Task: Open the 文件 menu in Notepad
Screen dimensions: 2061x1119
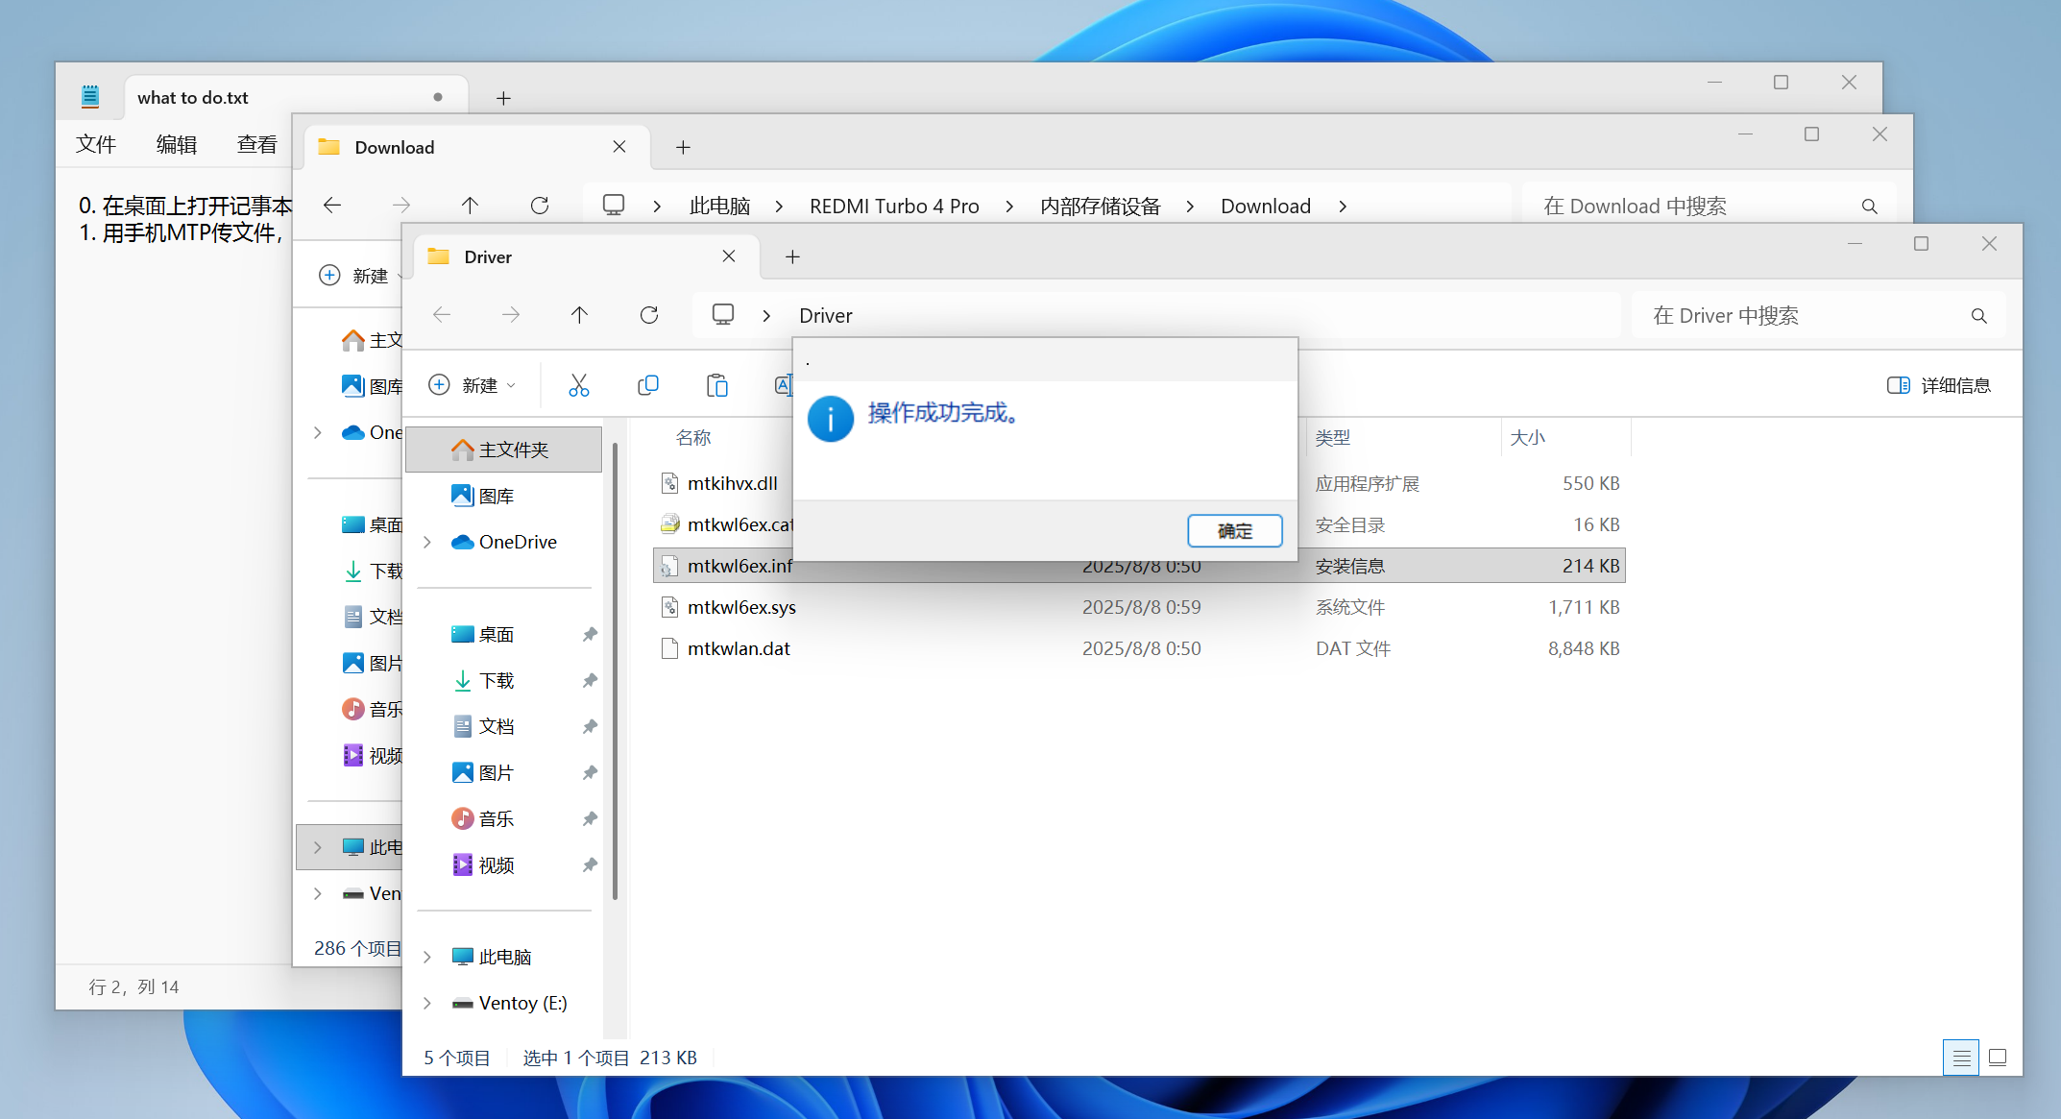Action: click(95, 144)
